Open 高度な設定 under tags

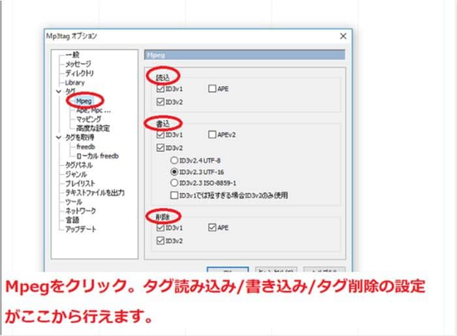pyautogui.click(x=93, y=128)
